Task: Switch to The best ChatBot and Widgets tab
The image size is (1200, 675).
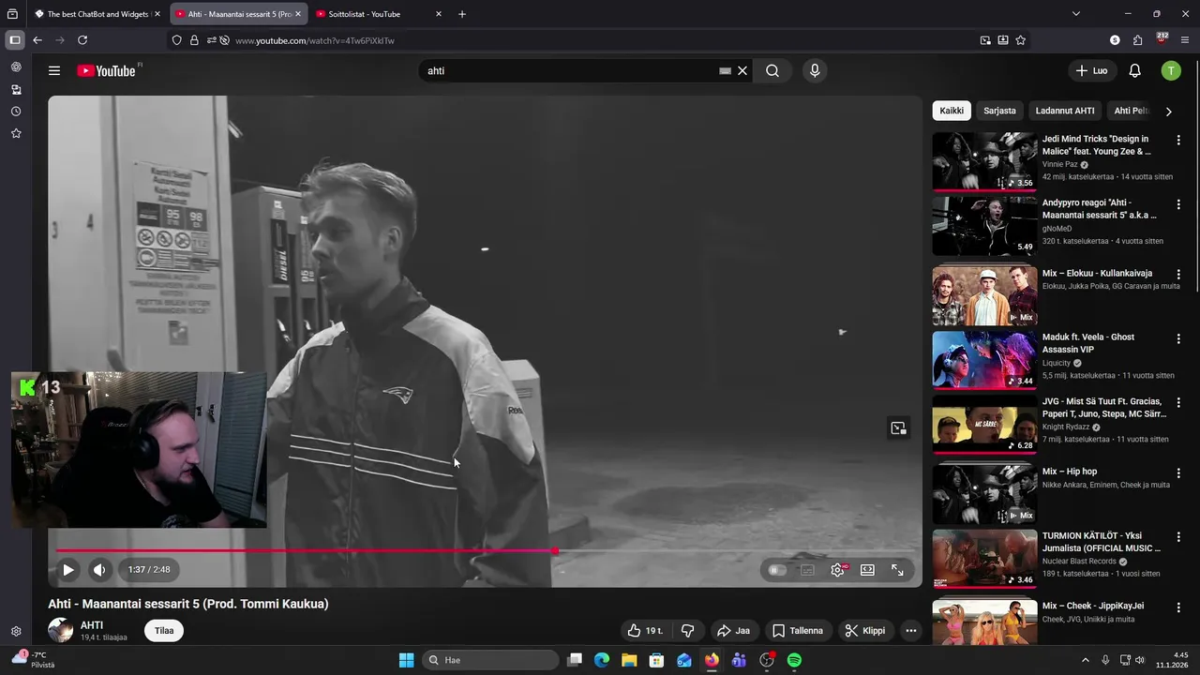Action: coord(97,14)
